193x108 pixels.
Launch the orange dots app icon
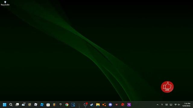pos(104,105)
